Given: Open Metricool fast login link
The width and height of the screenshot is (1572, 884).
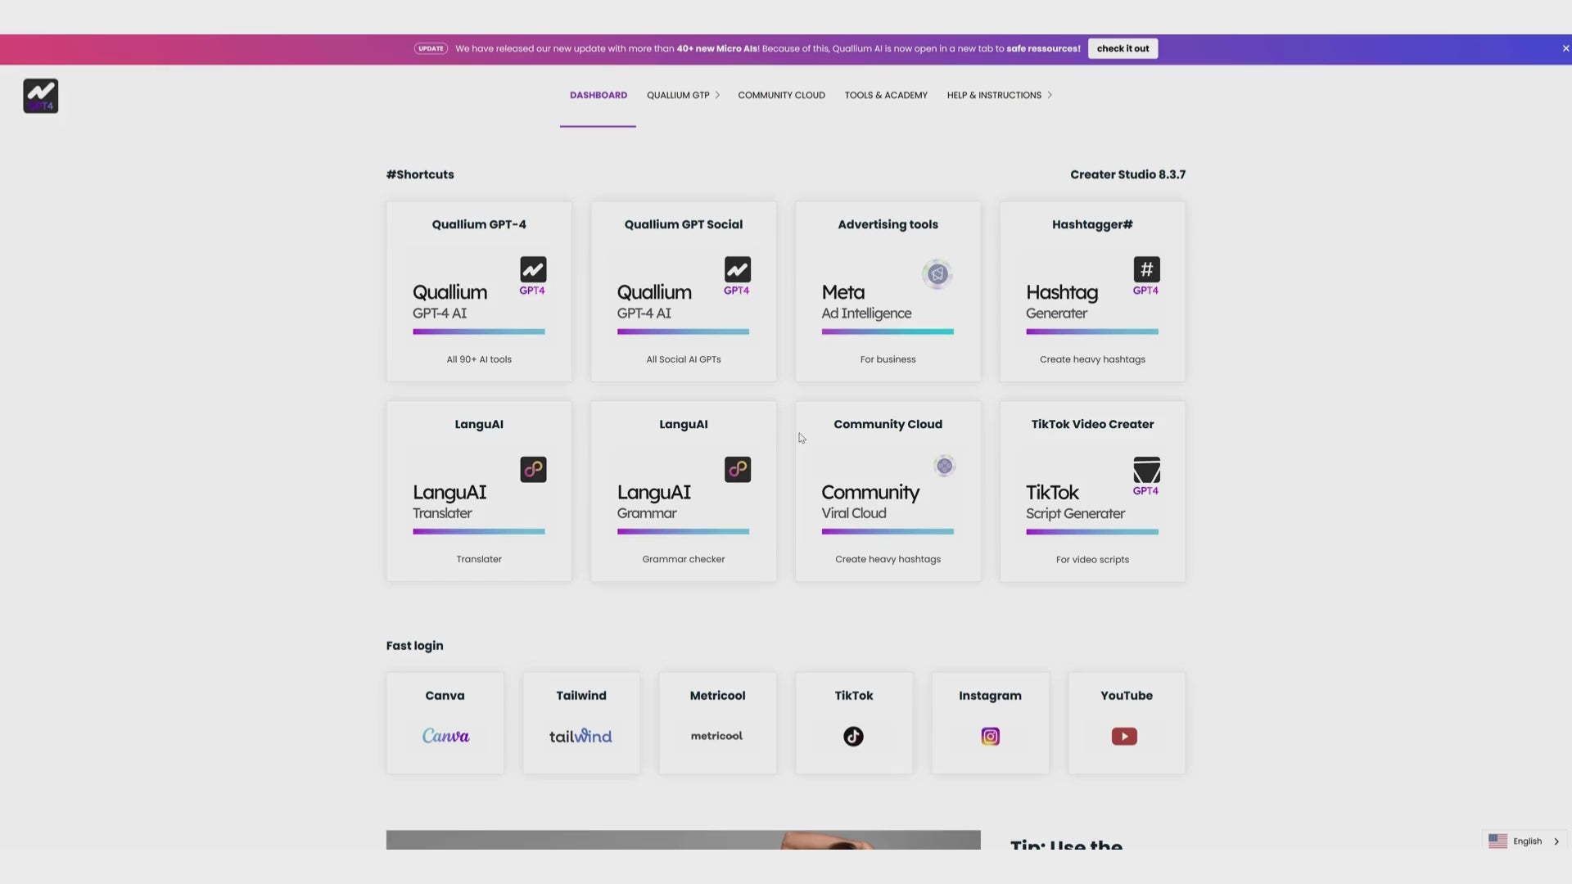Looking at the screenshot, I should 717,721.
